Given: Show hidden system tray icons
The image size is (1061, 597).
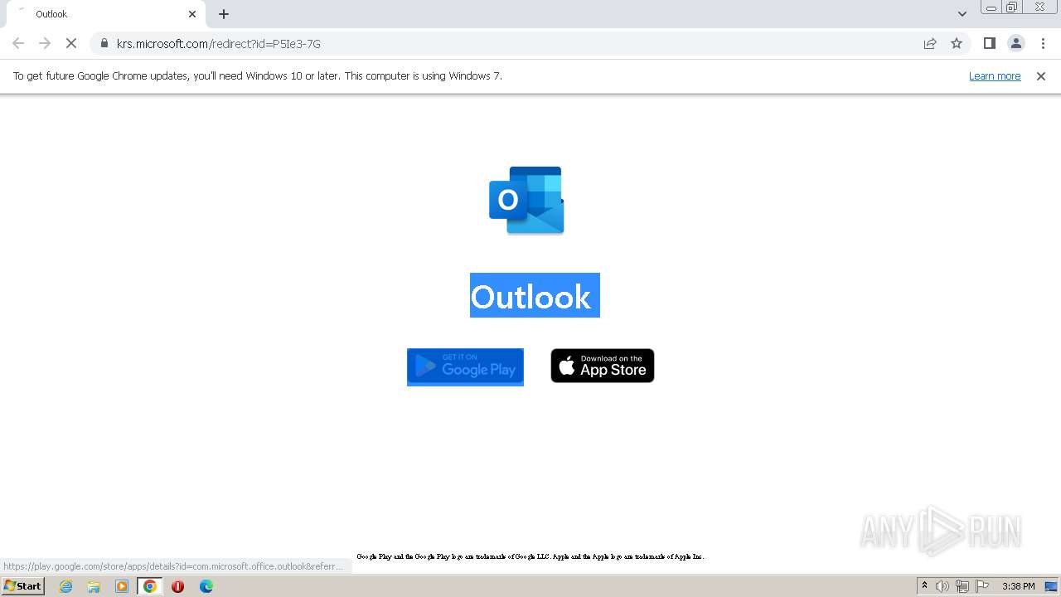Looking at the screenshot, I should tap(924, 585).
